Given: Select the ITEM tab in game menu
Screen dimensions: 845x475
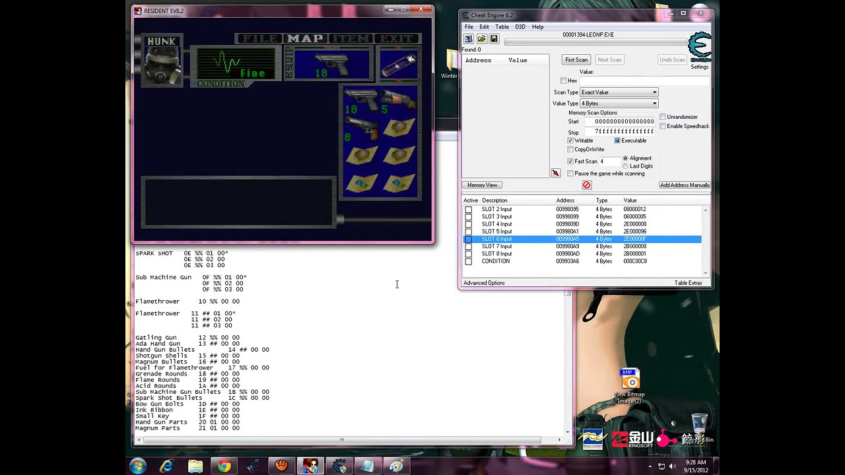Looking at the screenshot, I should [350, 38].
